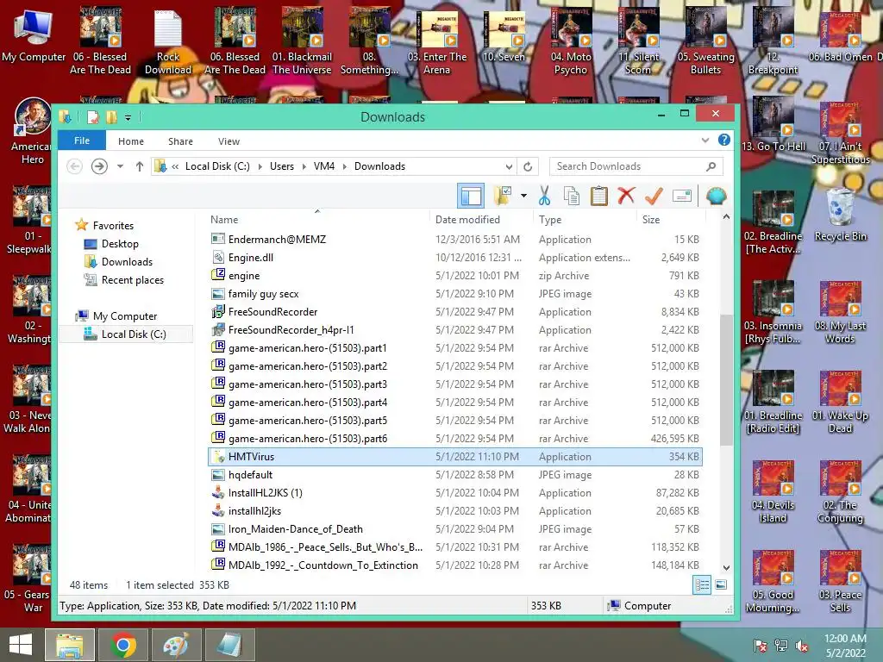Open the recent locations dropdown arrow

click(120, 166)
